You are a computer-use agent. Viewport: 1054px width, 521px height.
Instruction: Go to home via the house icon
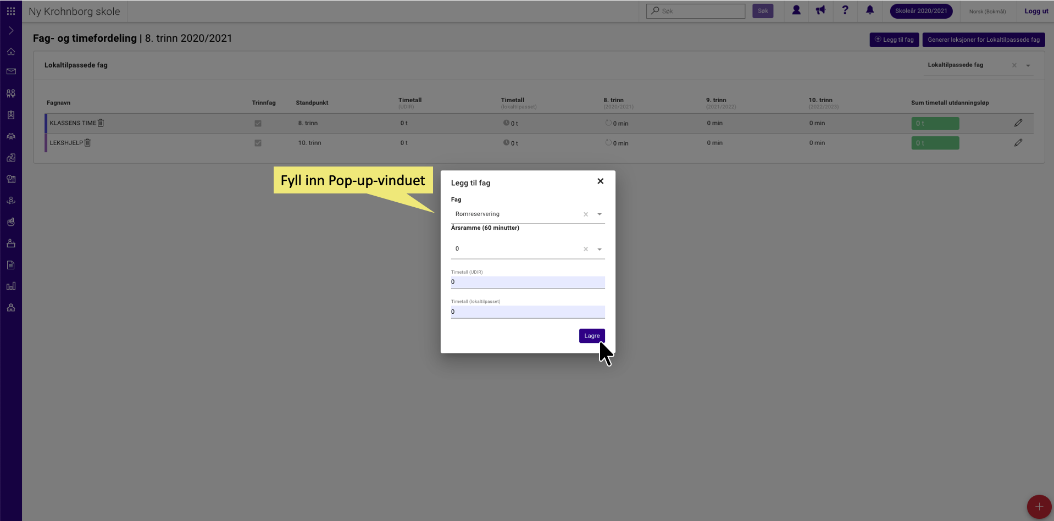click(11, 52)
